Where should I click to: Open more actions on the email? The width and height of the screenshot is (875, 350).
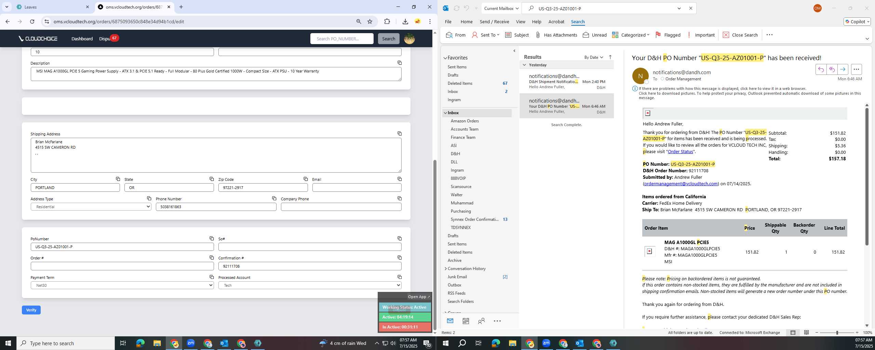(x=856, y=69)
